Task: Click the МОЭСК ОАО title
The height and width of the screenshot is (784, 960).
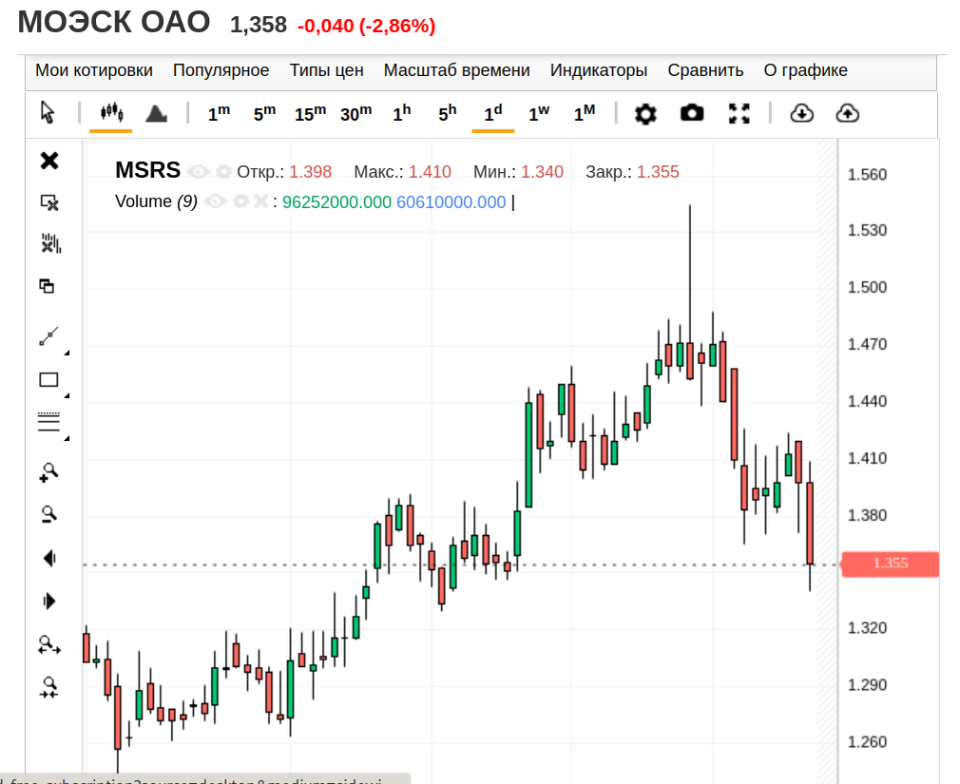Action: (114, 23)
